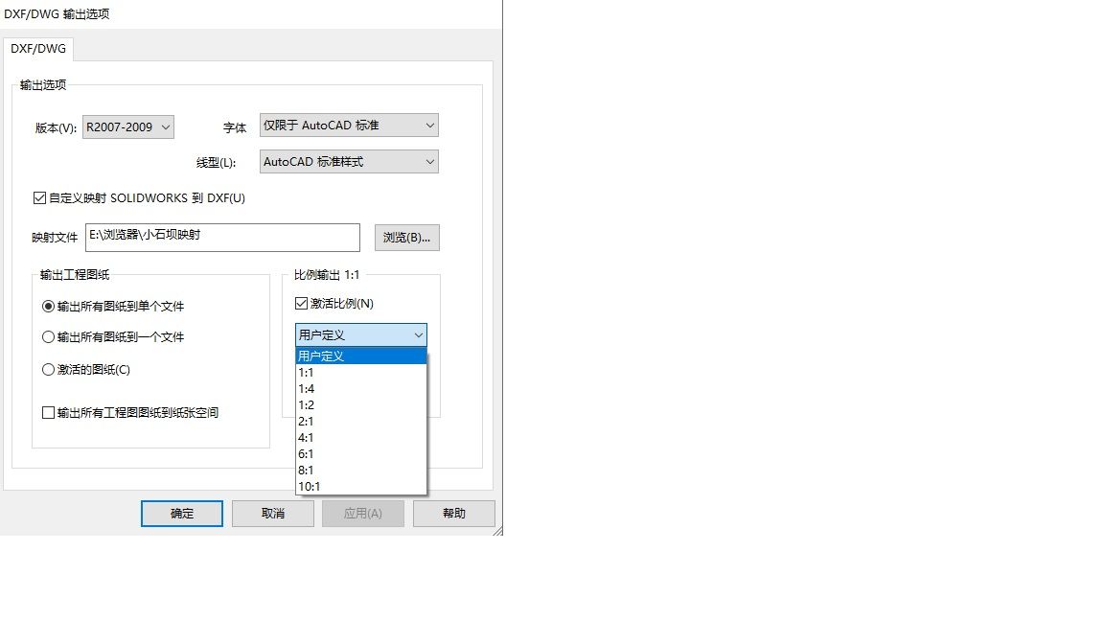The height and width of the screenshot is (621, 1104).
Task: Expand the 字体 font dropdown
Action: pos(349,126)
